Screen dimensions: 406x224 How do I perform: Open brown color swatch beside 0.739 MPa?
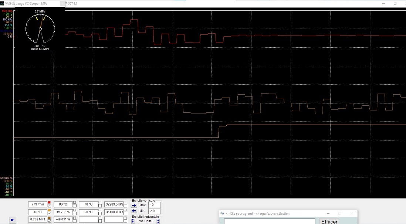[x=49, y=218]
